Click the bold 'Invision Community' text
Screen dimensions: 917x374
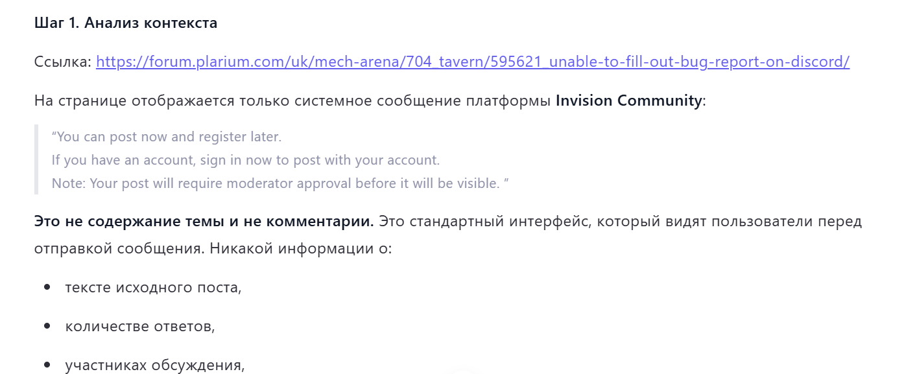pyautogui.click(x=628, y=101)
